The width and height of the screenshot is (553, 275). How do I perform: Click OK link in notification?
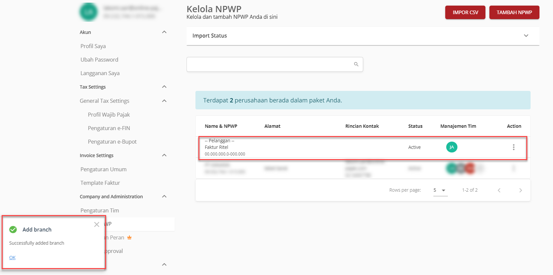(x=12, y=258)
